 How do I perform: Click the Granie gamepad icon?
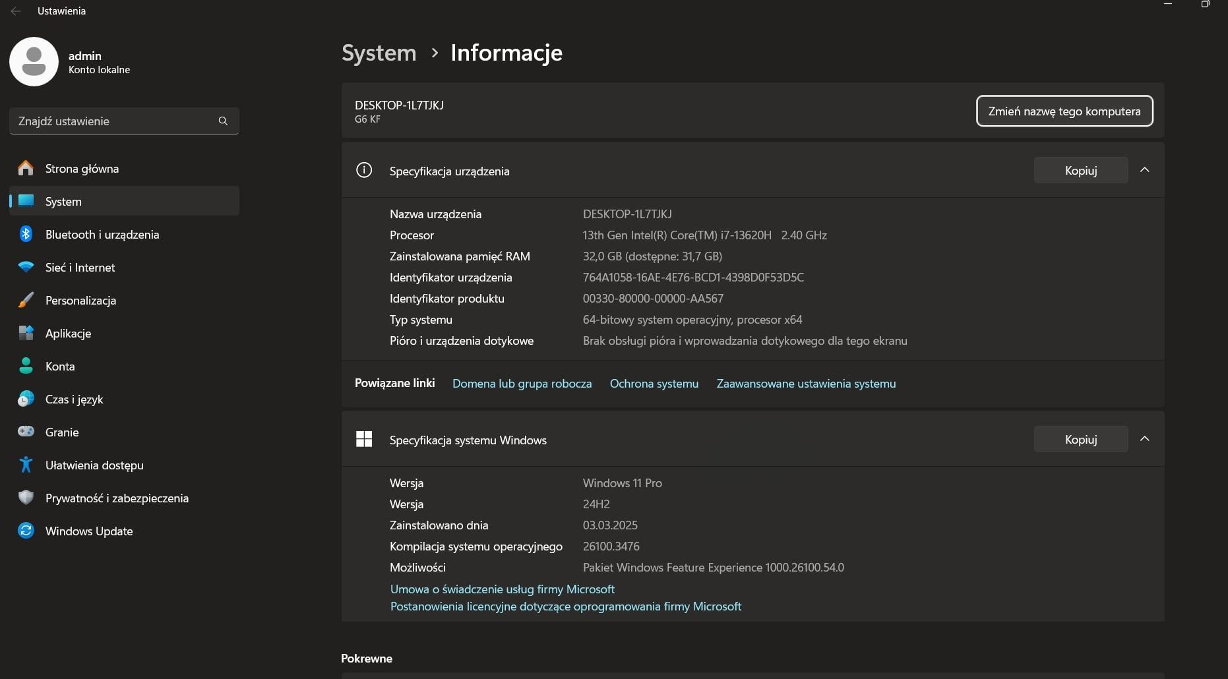[x=26, y=431]
